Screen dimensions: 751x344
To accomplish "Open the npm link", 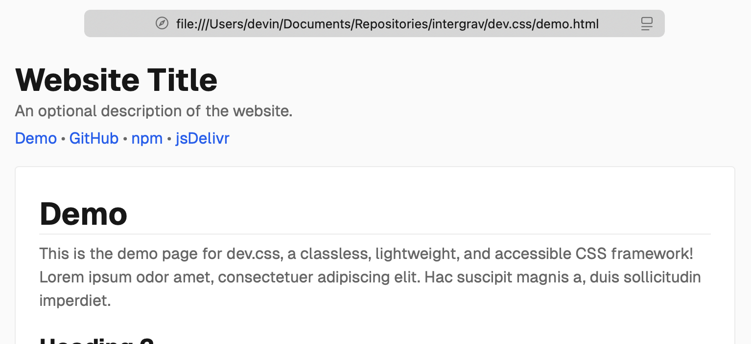I will [147, 138].
